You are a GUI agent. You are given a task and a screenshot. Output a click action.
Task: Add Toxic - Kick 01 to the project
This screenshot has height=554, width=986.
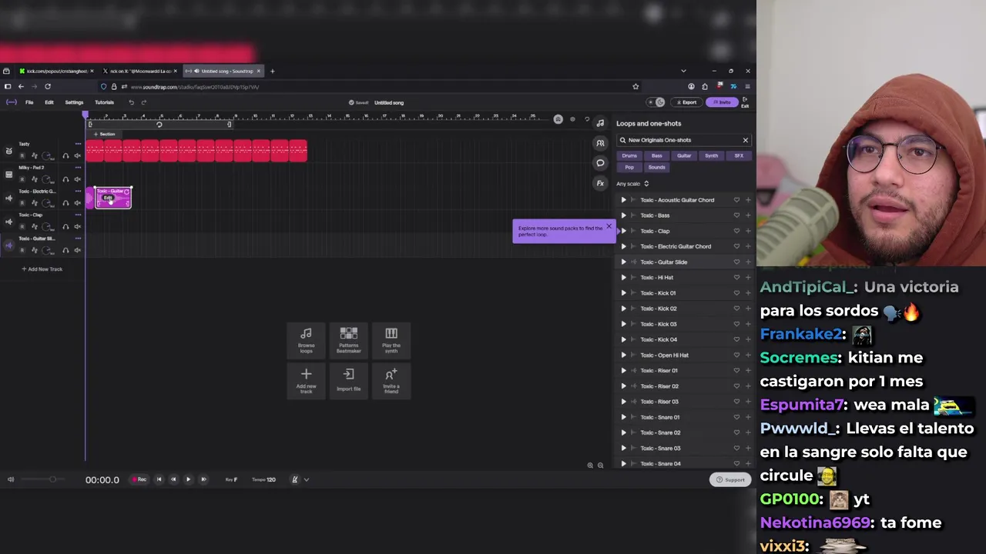pyautogui.click(x=748, y=293)
